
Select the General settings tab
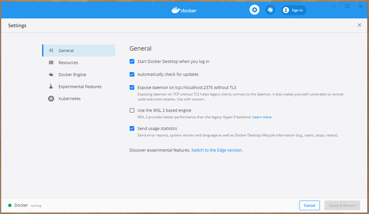click(79, 50)
